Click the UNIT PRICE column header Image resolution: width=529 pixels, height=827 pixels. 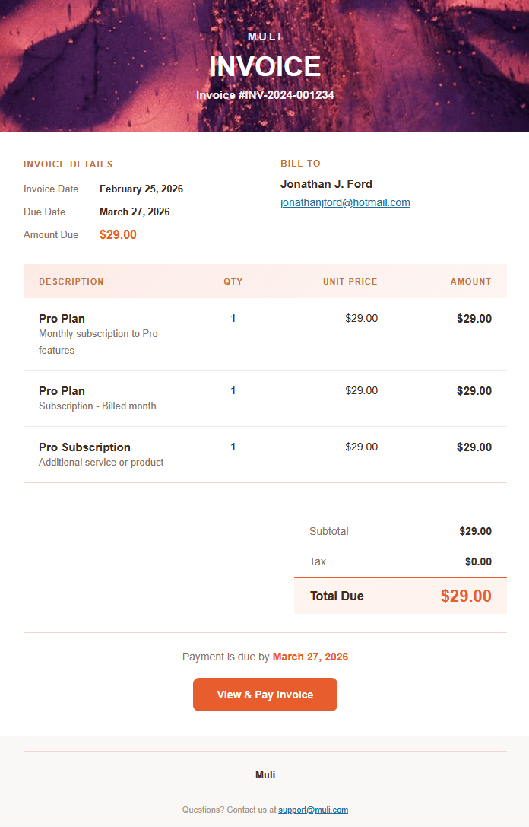pyautogui.click(x=350, y=281)
